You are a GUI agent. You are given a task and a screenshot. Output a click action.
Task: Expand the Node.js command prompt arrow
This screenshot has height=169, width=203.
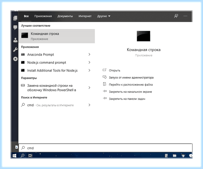[89, 62]
